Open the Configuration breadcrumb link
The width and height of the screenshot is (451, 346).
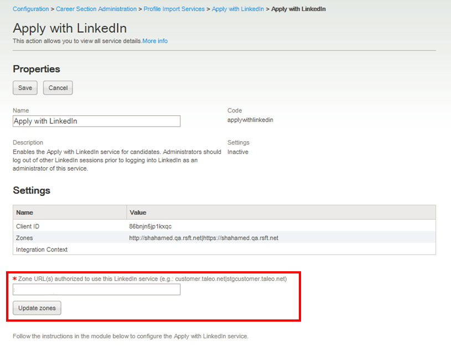click(31, 9)
